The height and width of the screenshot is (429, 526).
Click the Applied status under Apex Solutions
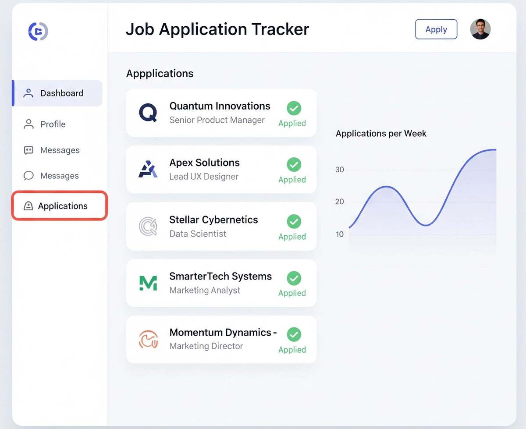(x=292, y=180)
